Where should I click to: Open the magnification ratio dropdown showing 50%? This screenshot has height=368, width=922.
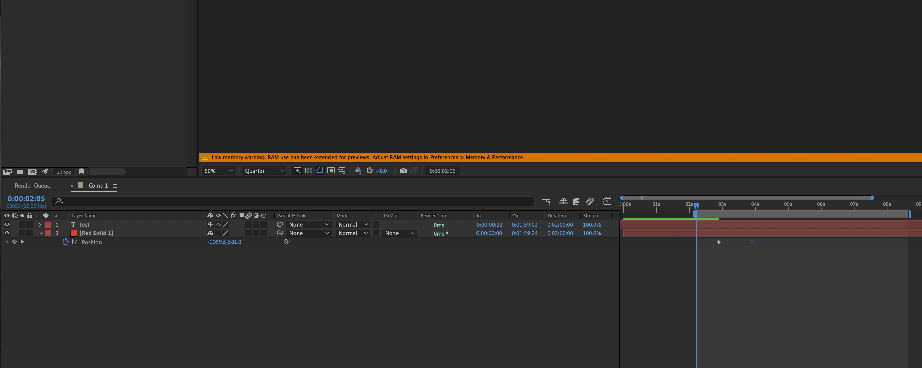218,171
